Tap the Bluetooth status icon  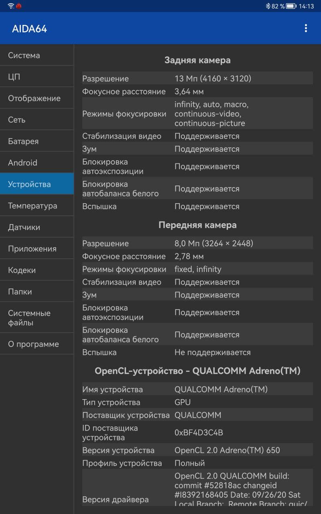click(x=268, y=6)
